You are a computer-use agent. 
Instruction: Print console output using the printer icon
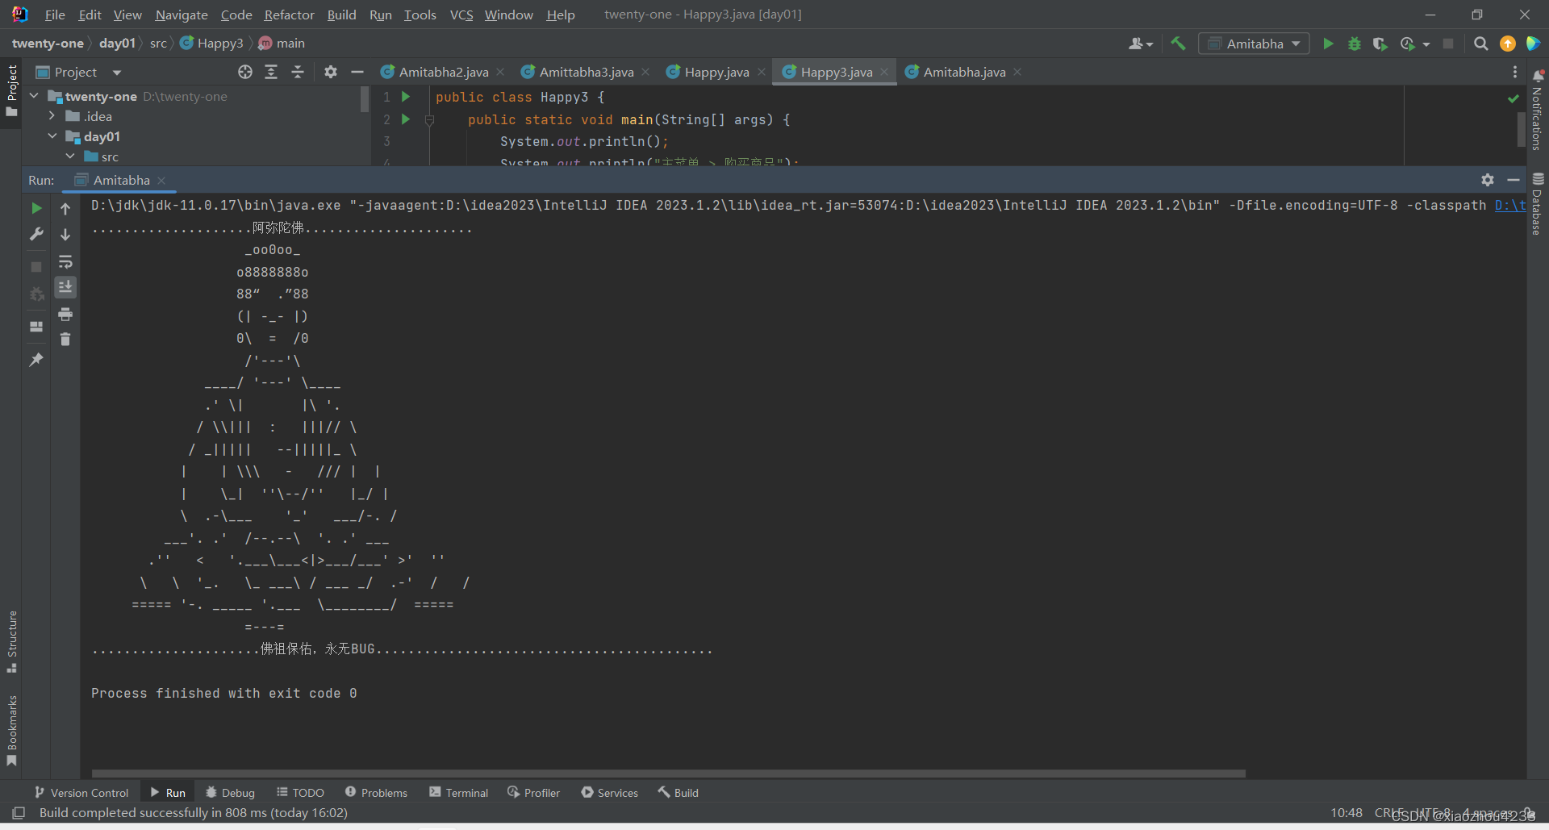tap(65, 315)
